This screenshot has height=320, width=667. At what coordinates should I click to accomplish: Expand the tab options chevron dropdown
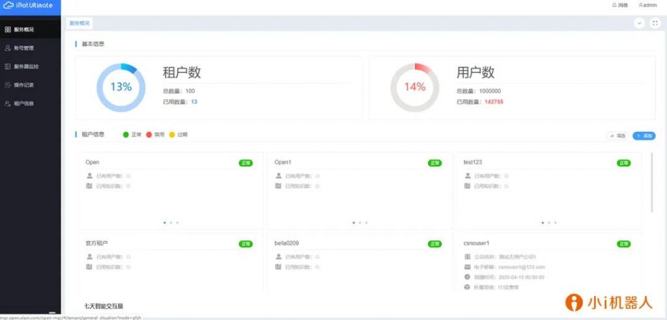pyautogui.click(x=639, y=23)
